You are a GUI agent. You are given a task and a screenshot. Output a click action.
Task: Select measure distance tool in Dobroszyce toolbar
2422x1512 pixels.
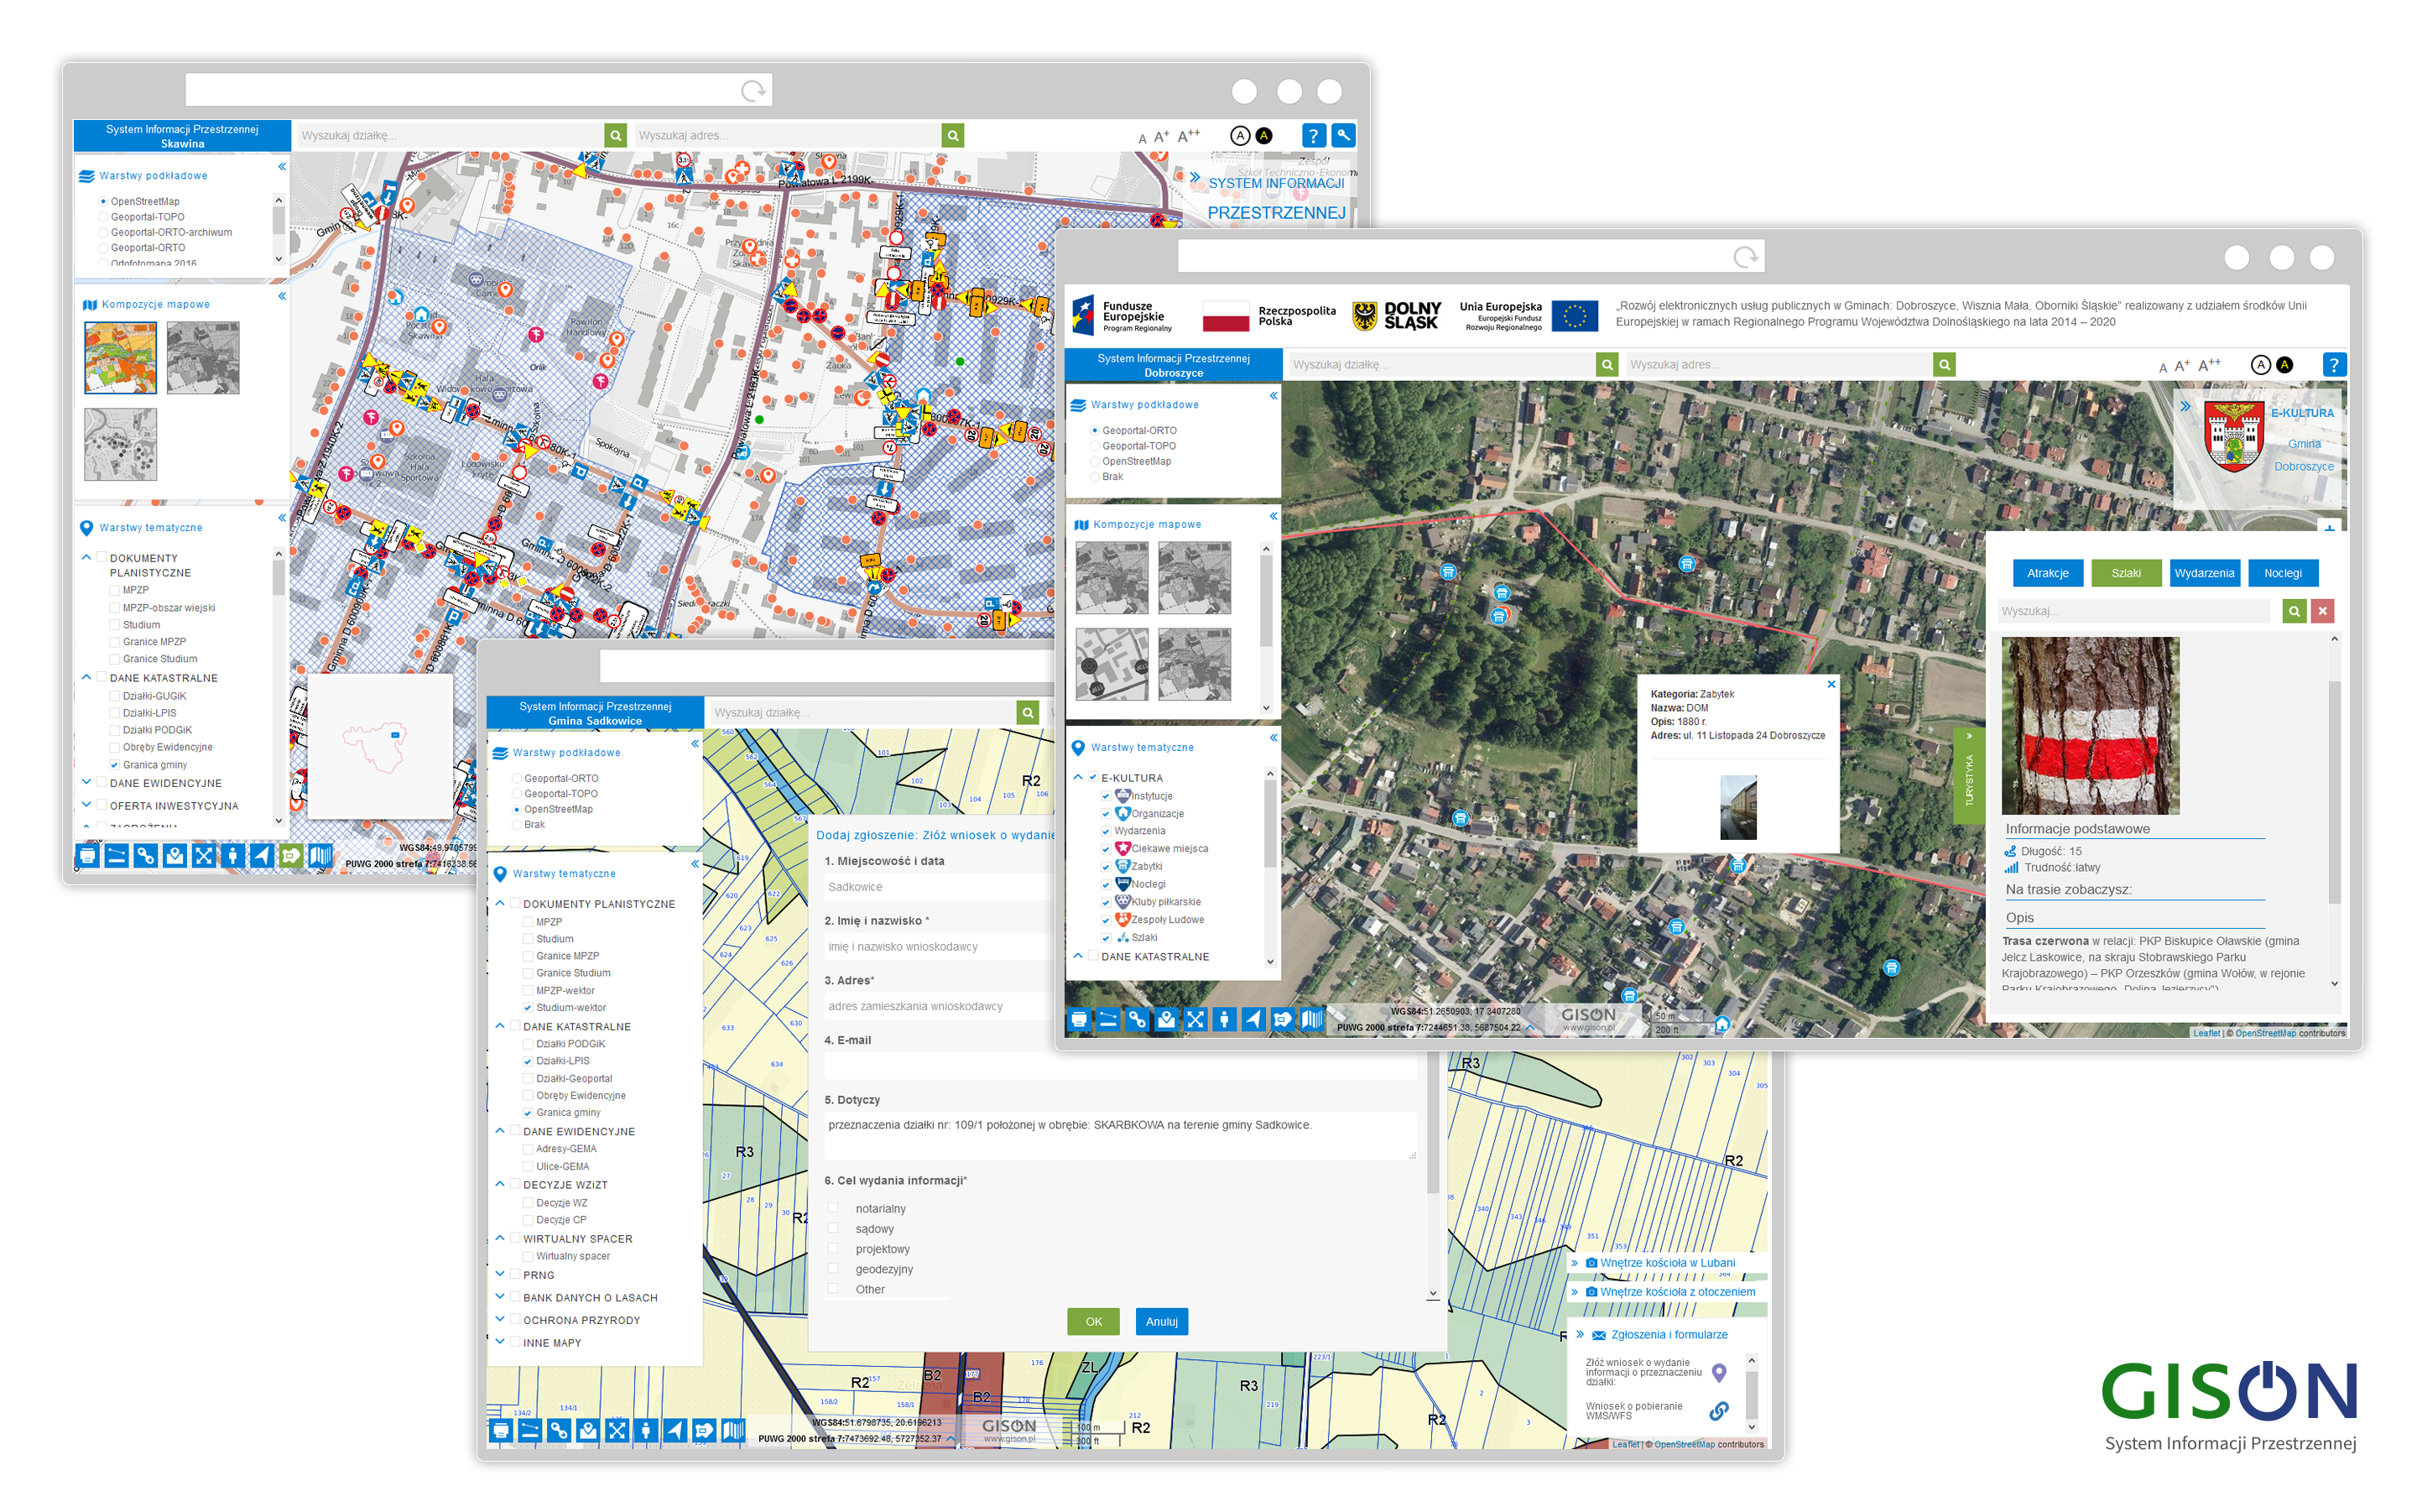coord(1108,1020)
